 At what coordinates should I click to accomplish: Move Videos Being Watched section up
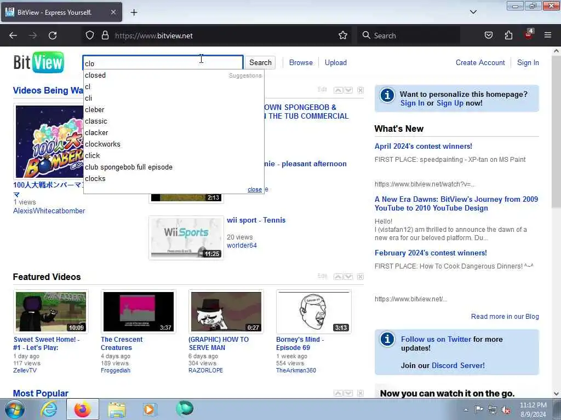point(337,90)
